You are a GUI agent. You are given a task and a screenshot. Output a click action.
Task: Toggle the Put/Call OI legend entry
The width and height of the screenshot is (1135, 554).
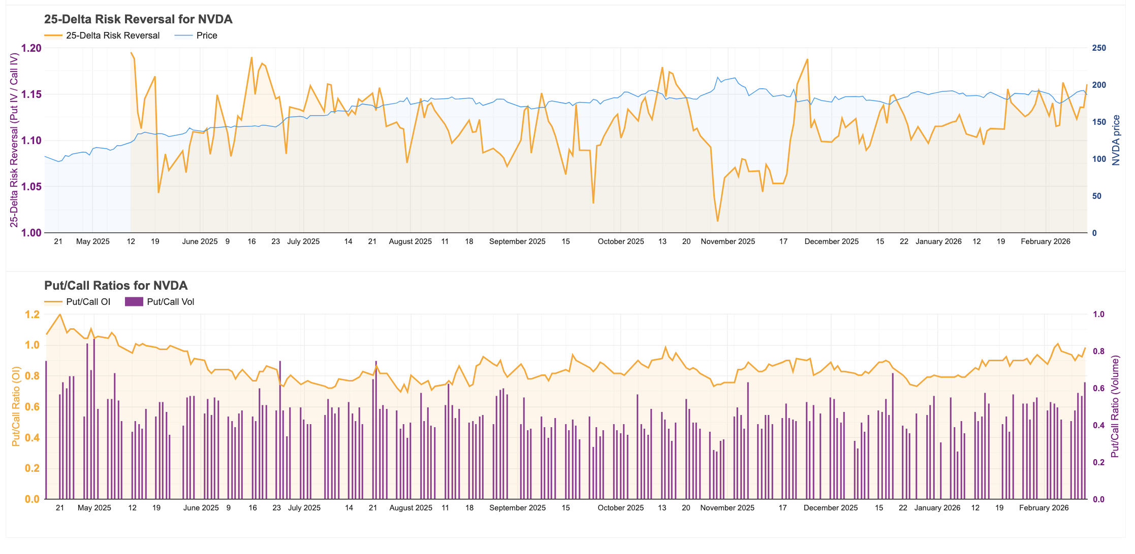(88, 302)
